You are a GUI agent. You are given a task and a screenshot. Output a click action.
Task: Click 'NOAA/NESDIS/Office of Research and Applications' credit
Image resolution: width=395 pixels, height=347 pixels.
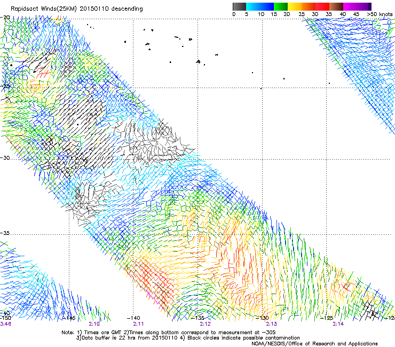314,344
